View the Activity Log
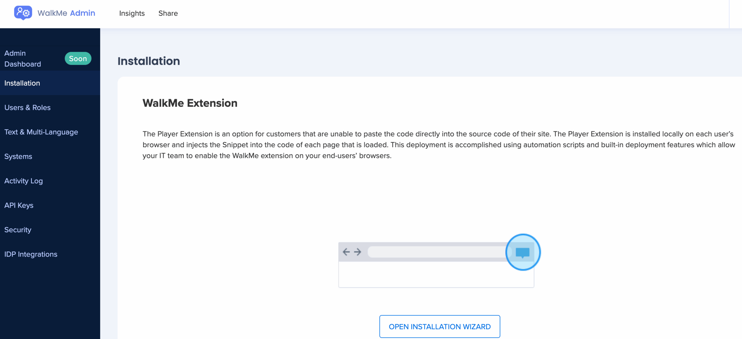Viewport: 742px width, 339px height. coord(23,181)
